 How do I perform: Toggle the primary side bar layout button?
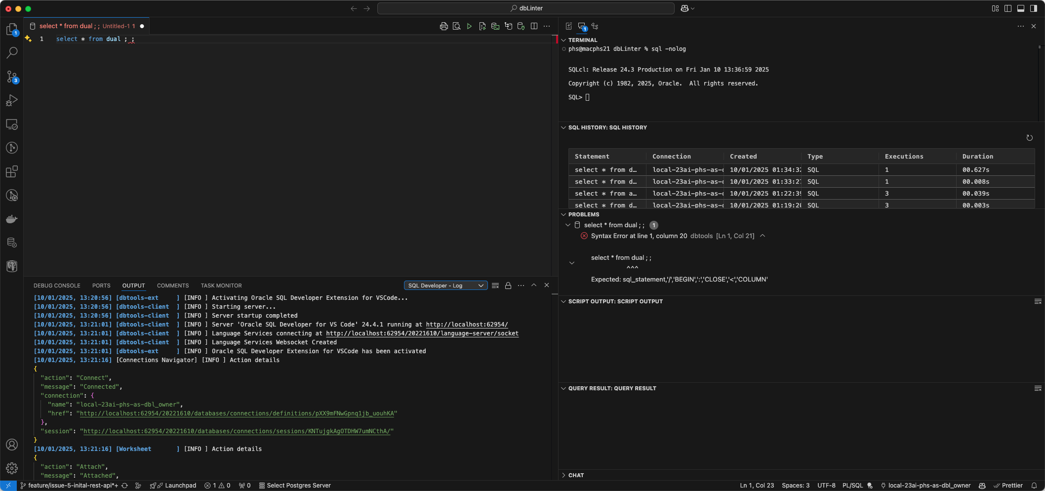coord(1008,8)
